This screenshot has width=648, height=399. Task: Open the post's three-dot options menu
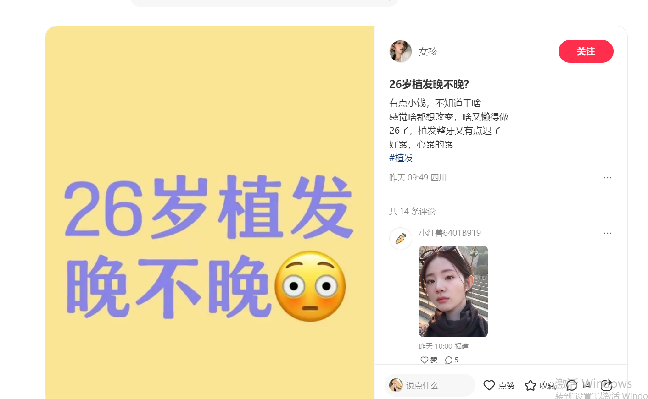pos(608,178)
